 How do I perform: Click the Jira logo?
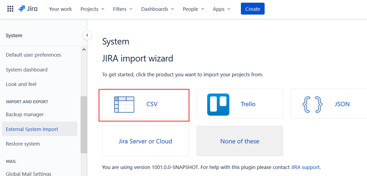pyautogui.click(x=28, y=9)
